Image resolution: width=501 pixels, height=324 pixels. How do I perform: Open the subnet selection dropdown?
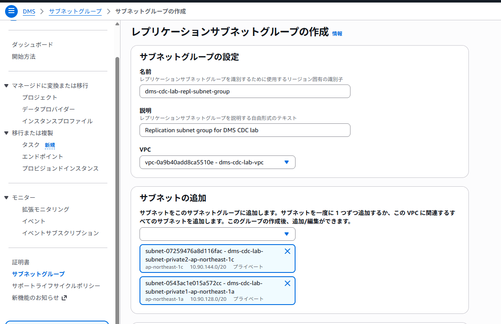coord(217,234)
